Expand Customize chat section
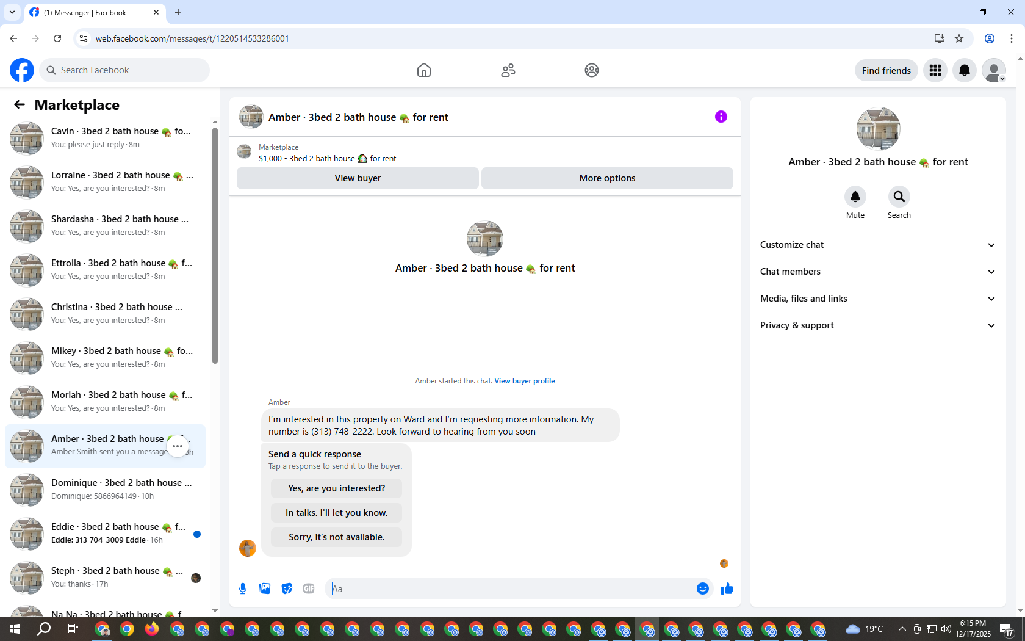 tap(878, 245)
